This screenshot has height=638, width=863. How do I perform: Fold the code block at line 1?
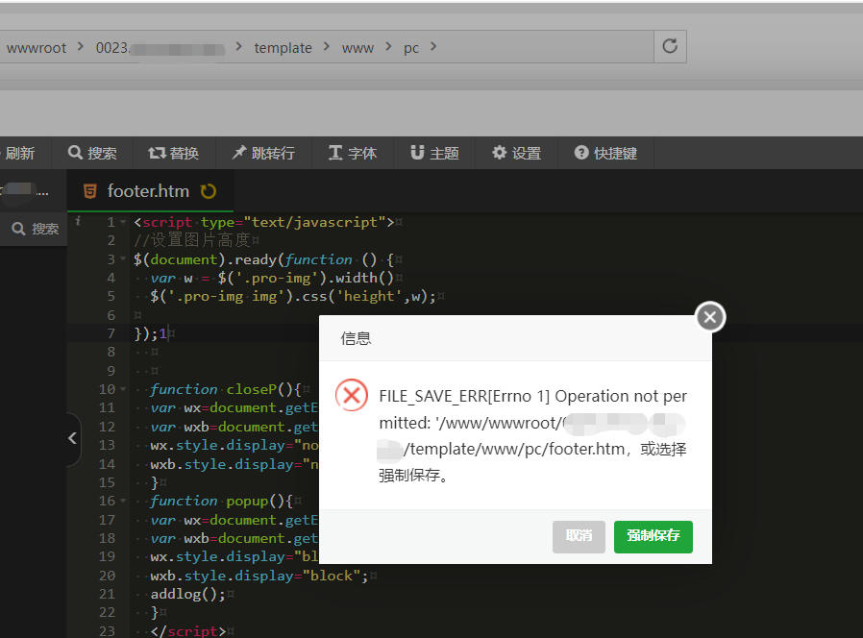[x=123, y=222]
